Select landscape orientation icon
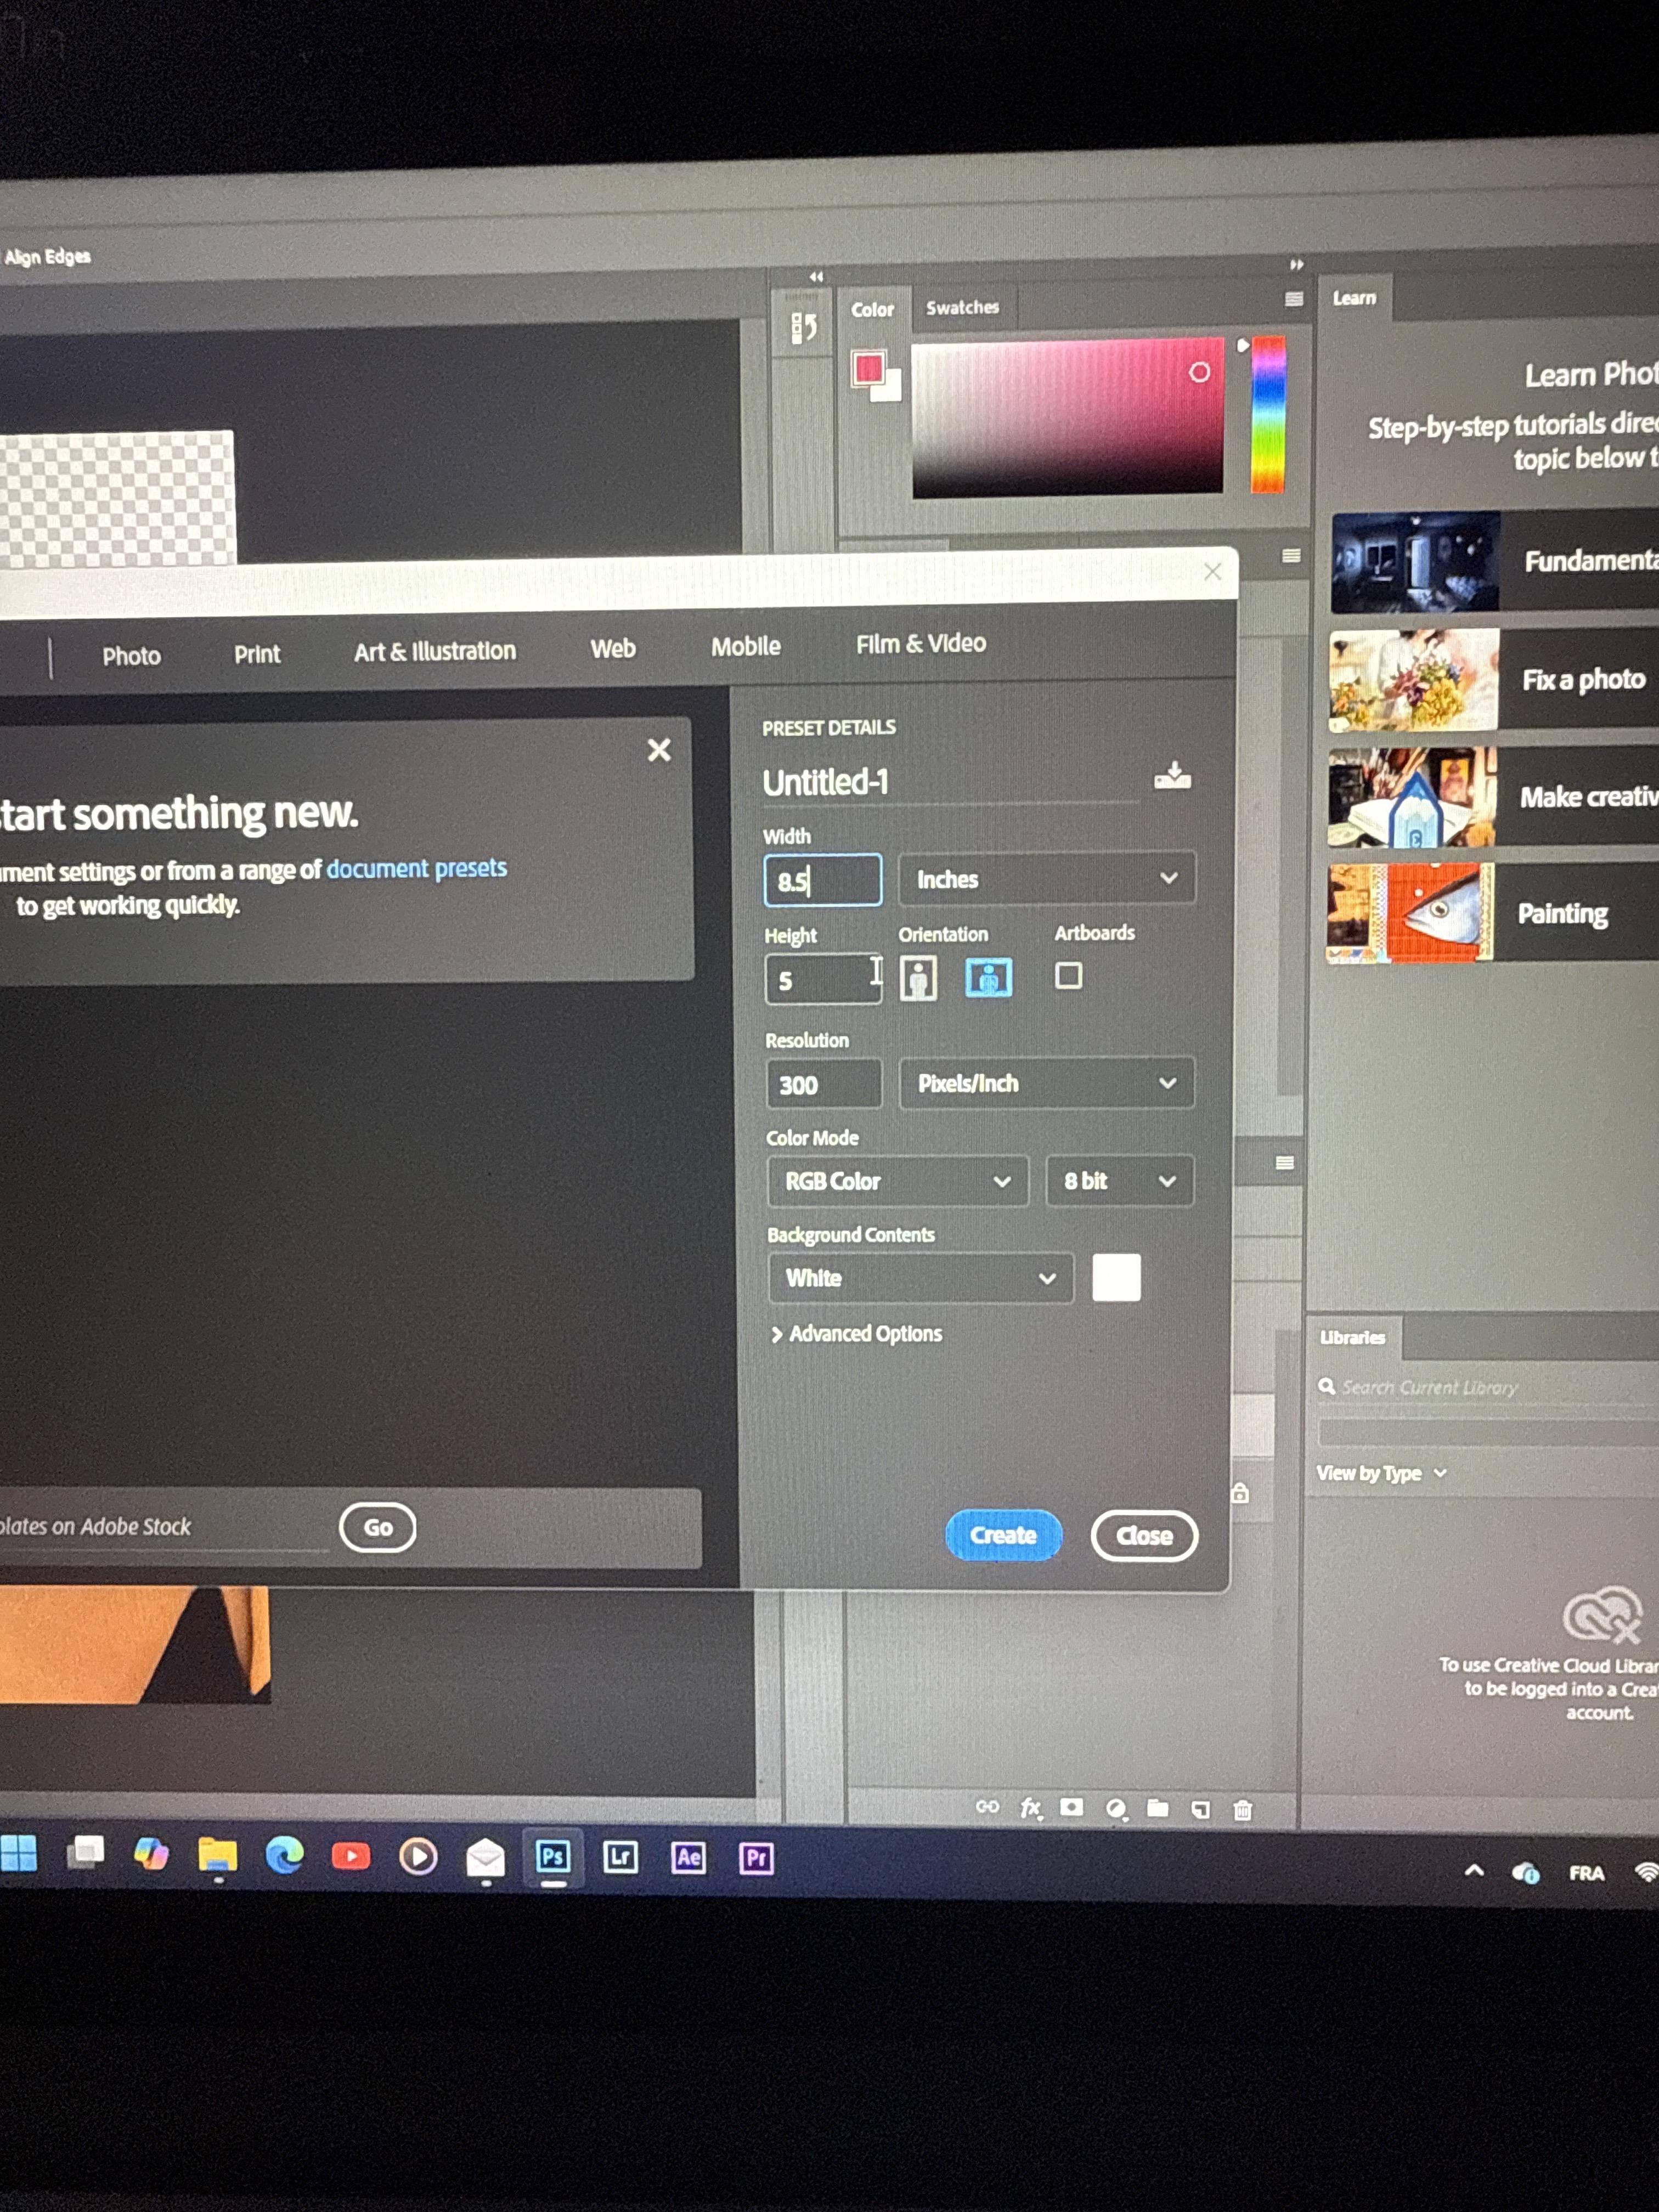This screenshot has height=2212, width=1659. (x=988, y=977)
